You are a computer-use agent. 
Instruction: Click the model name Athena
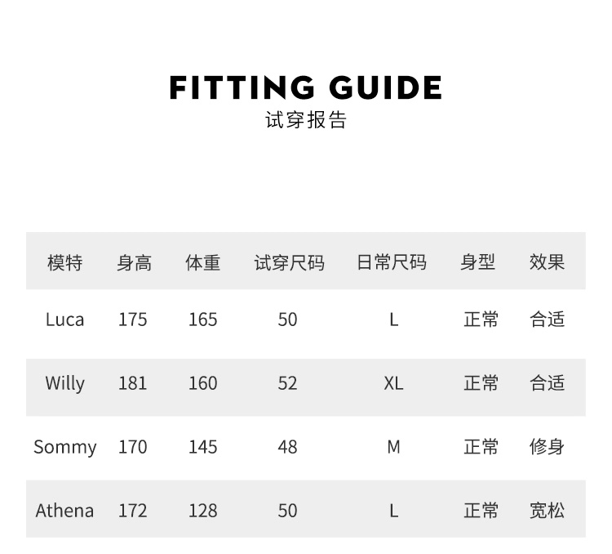(x=65, y=511)
